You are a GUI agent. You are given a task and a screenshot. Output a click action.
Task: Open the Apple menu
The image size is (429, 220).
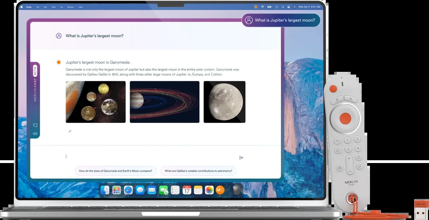21,7
